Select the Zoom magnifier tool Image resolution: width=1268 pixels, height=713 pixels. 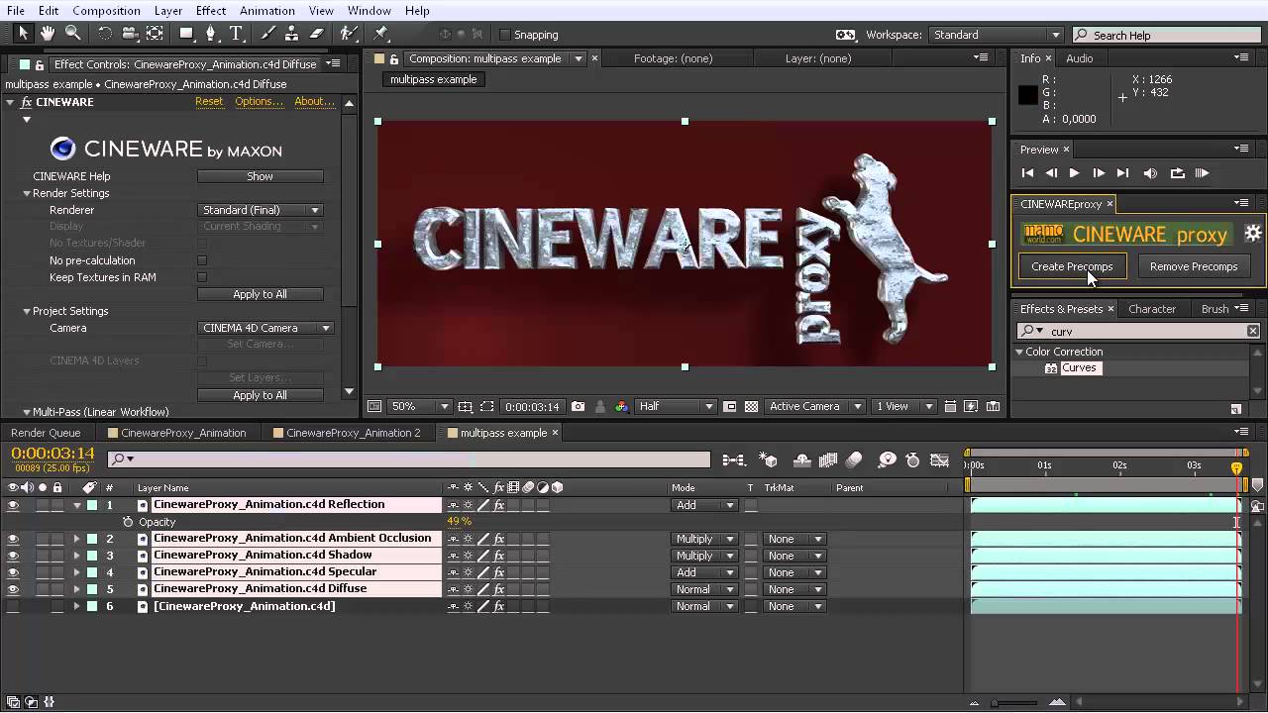(x=72, y=34)
